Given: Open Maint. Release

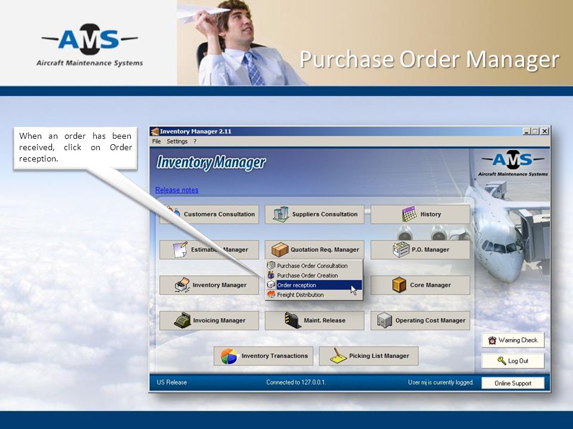Looking at the screenshot, I should 315,321.
